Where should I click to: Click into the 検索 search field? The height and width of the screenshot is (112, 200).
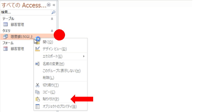coord(26,12)
